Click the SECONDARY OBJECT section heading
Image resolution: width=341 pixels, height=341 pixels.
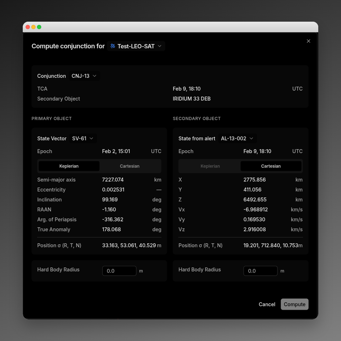point(197,119)
